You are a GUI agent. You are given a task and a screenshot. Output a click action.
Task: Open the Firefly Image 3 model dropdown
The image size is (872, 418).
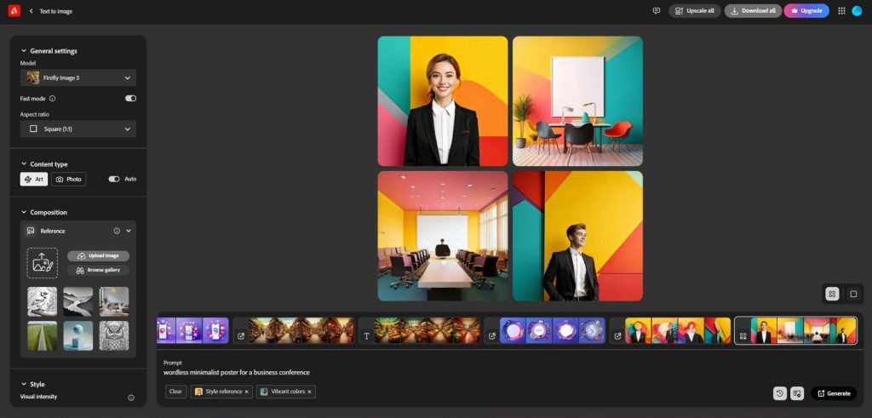[x=78, y=77]
